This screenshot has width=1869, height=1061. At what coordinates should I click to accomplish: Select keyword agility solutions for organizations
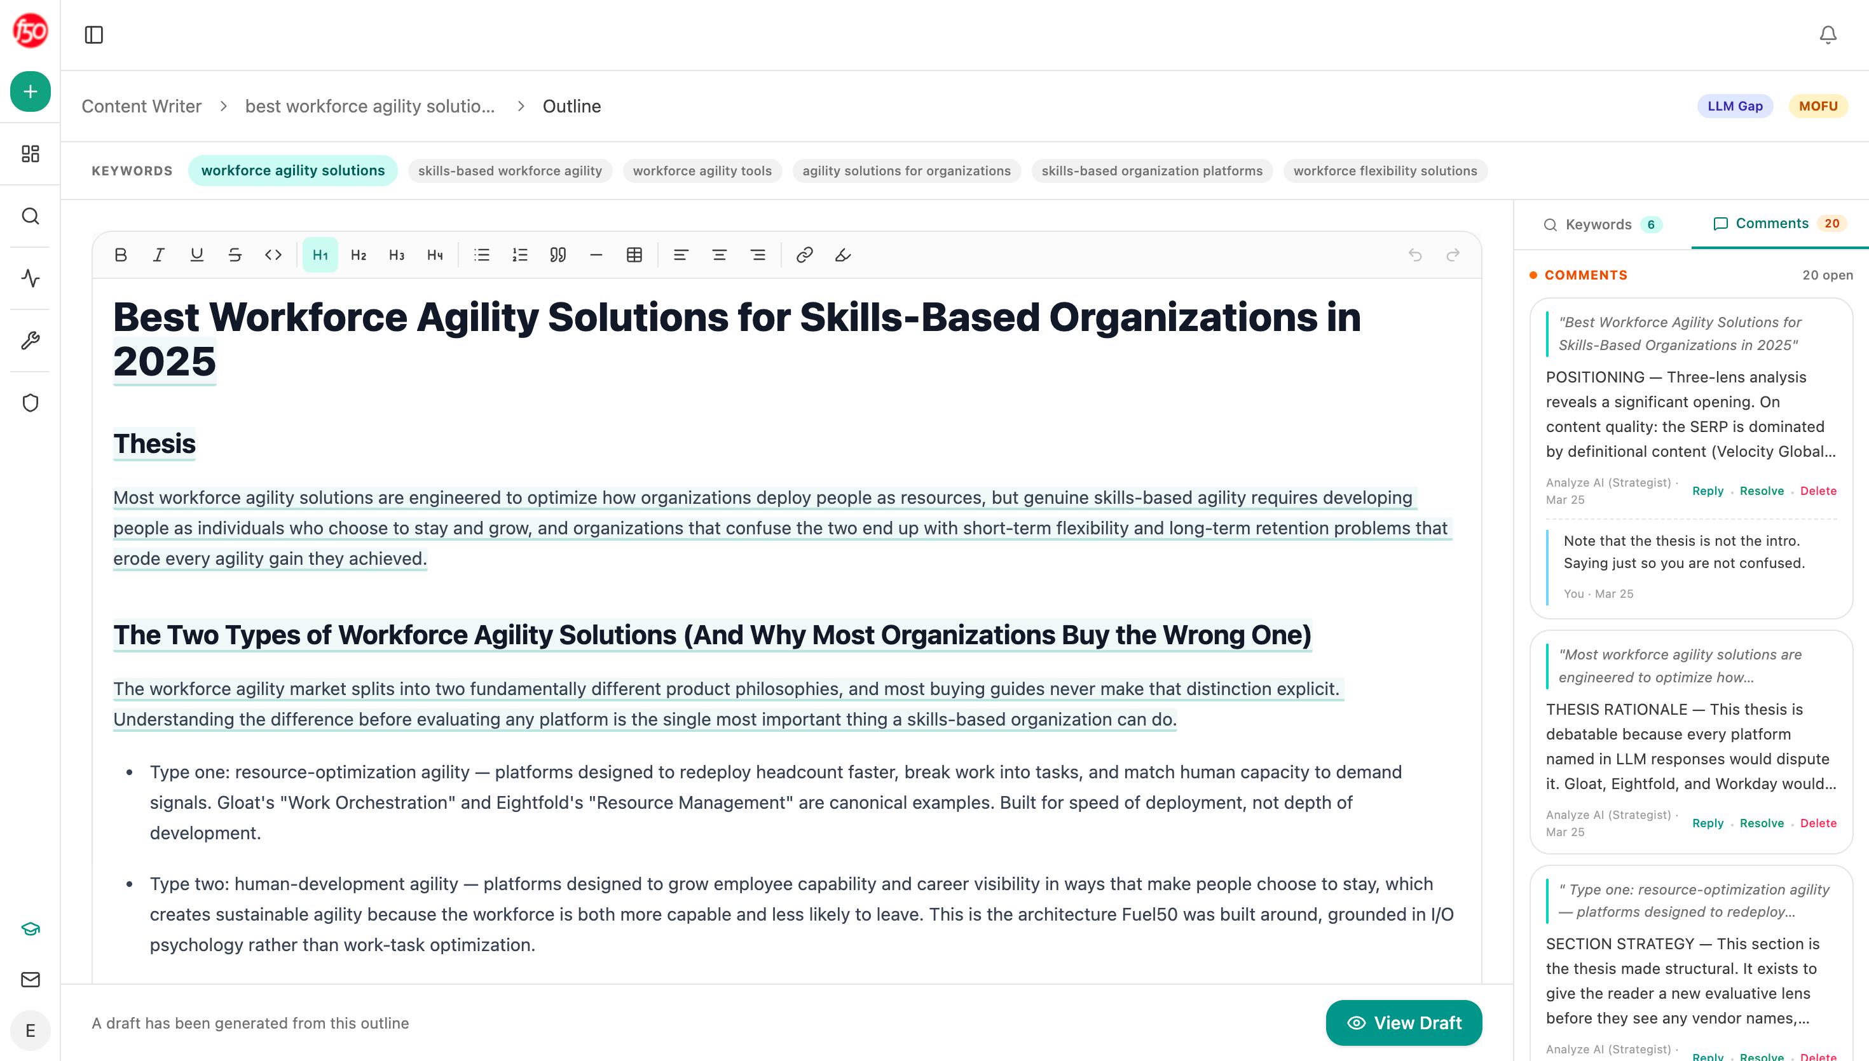[x=906, y=170]
